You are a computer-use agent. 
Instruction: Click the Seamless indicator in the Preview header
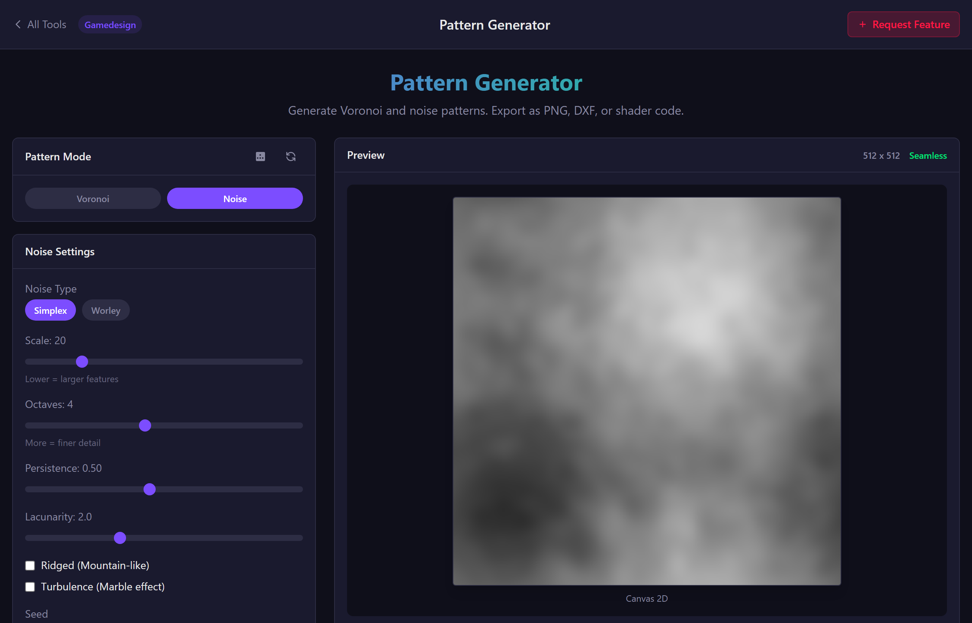point(928,155)
